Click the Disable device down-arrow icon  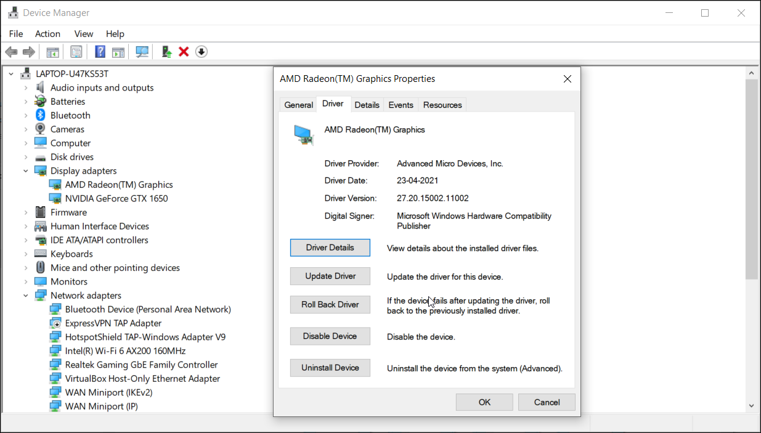coord(201,51)
